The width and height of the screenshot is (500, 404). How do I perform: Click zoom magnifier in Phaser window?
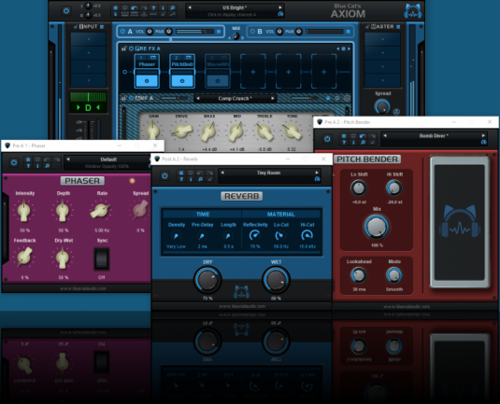[x=47, y=166]
